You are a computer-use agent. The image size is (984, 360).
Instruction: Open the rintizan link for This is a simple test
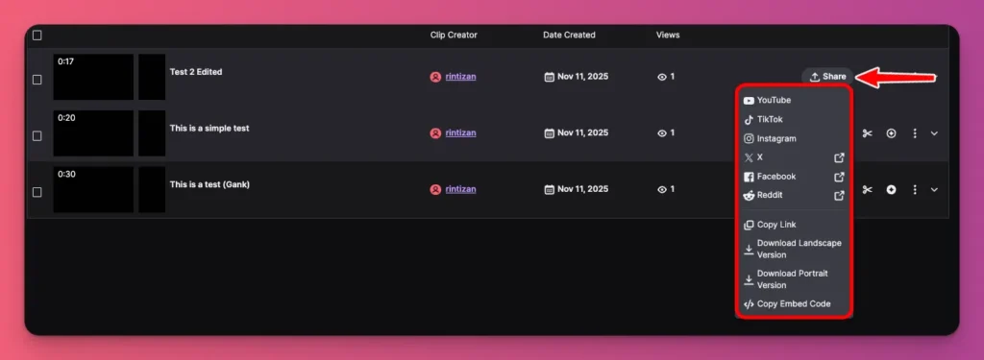point(460,133)
